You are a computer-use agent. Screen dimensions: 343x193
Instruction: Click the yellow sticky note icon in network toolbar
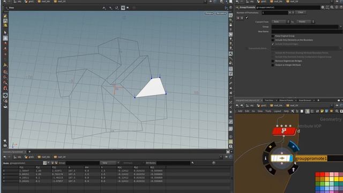(322, 111)
